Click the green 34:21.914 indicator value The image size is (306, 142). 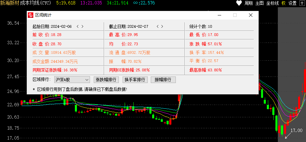pyautogui.click(x=118, y=3)
